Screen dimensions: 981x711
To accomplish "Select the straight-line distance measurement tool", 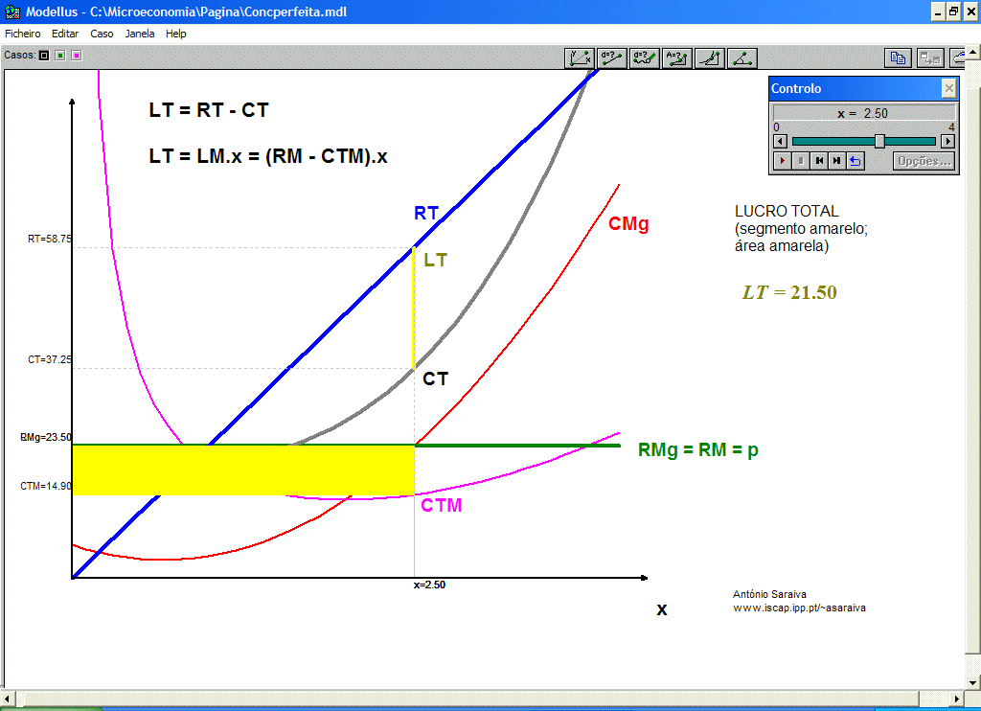I will coord(612,57).
